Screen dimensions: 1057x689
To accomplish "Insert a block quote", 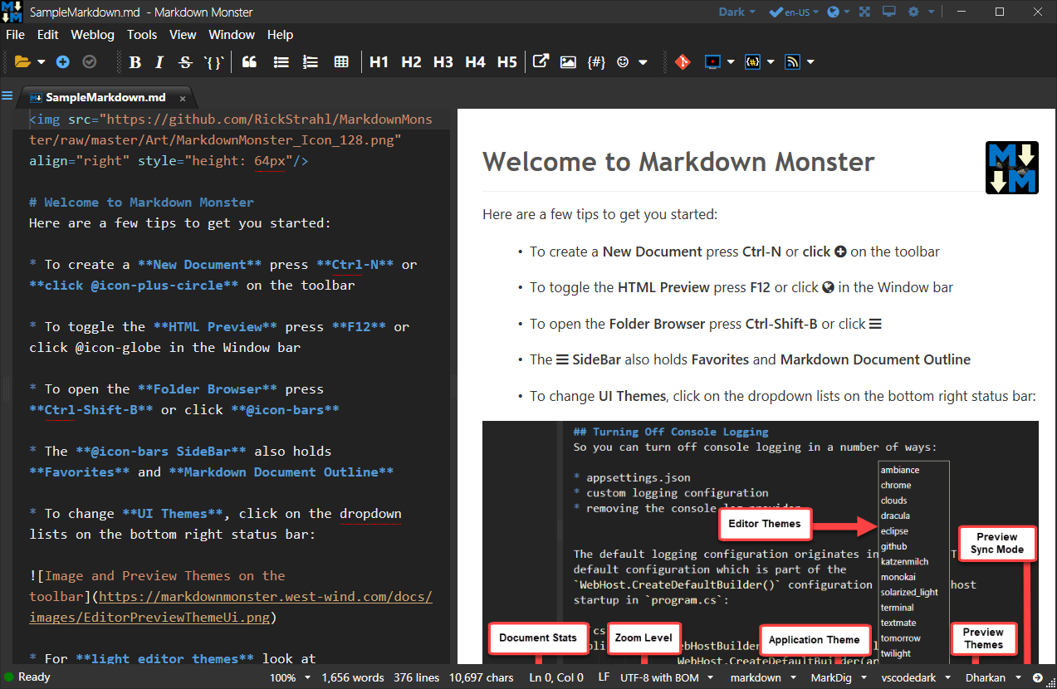I will (249, 61).
